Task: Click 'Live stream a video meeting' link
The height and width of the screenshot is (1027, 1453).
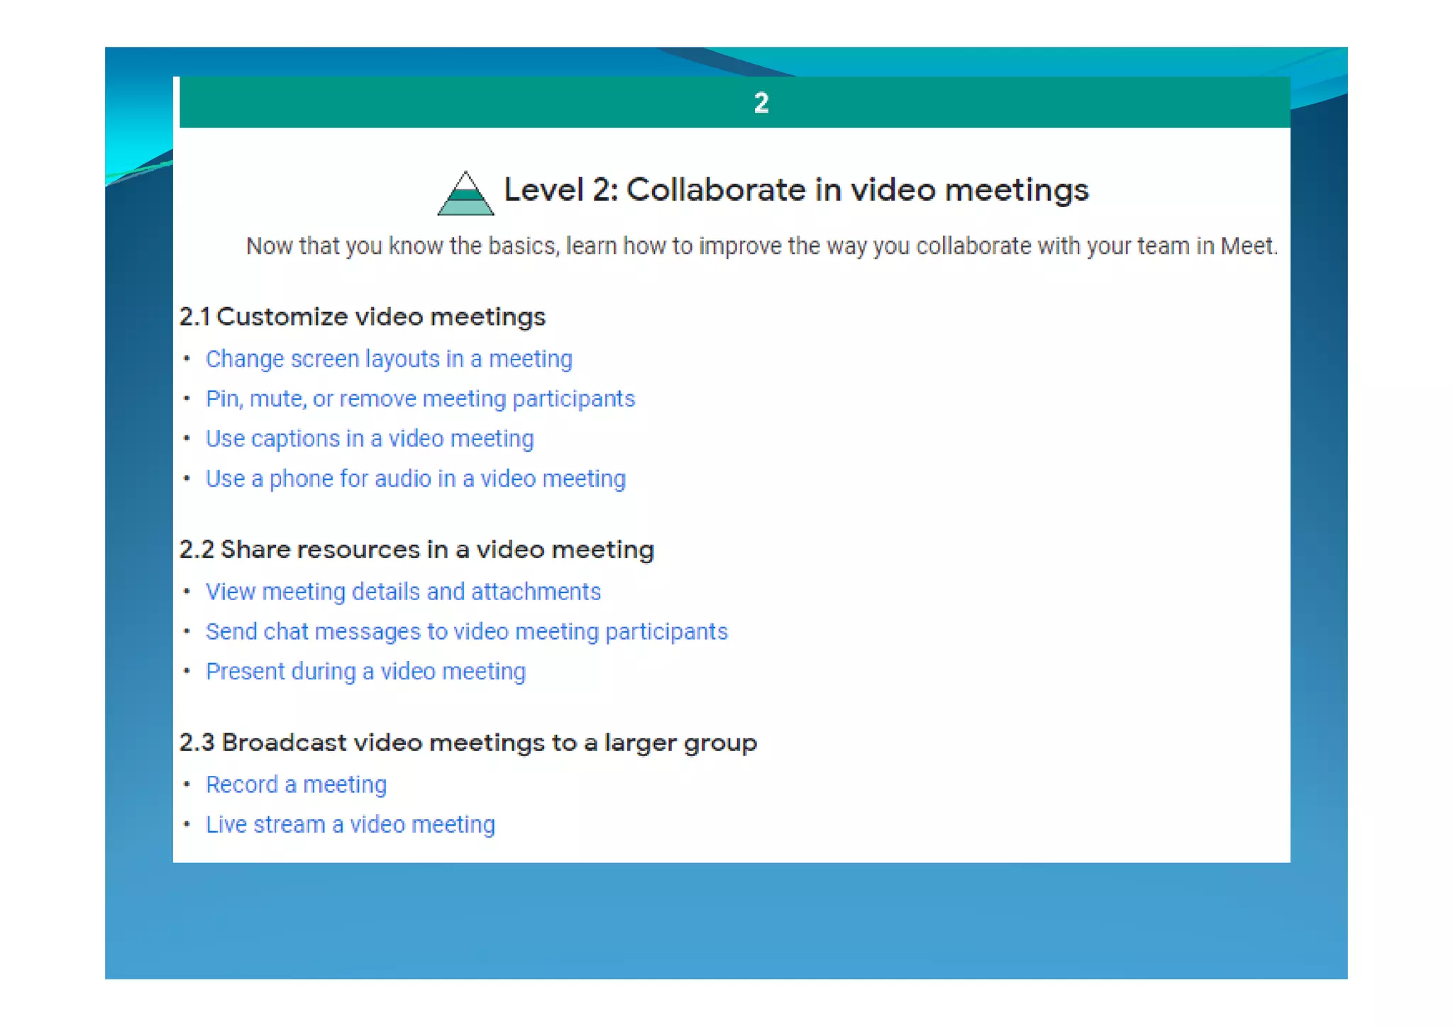Action: click(350, 825)
